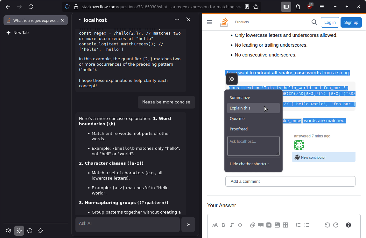Click the browser reload icon
Image resolution: width=366 pixels, height=238 pixels.
pyautogui.click(x=31, y=7)
